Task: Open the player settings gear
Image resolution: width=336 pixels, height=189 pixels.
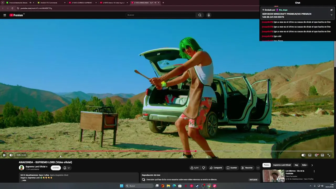Action: coord(316,155)
